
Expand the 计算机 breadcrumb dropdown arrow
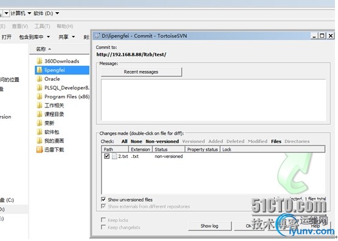click(29, 13)
